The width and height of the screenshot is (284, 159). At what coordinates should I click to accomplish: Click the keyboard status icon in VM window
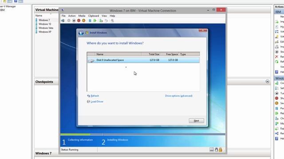tap(212, 150)
